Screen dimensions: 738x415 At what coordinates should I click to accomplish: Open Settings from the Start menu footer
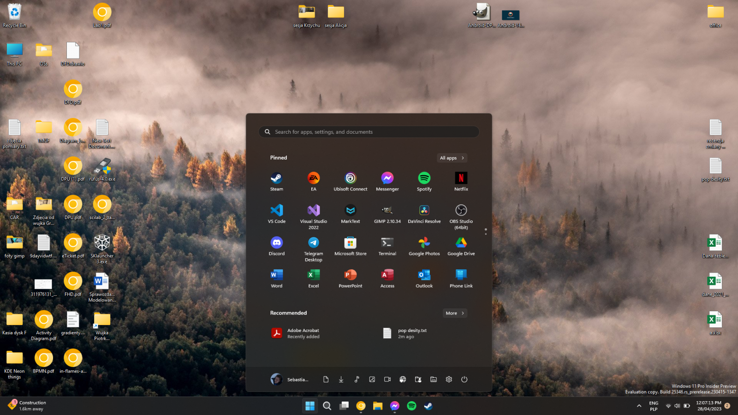click(448, 379)
